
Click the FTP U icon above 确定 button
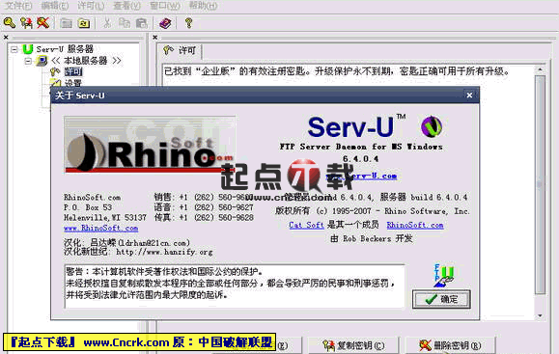click(444, 275)
